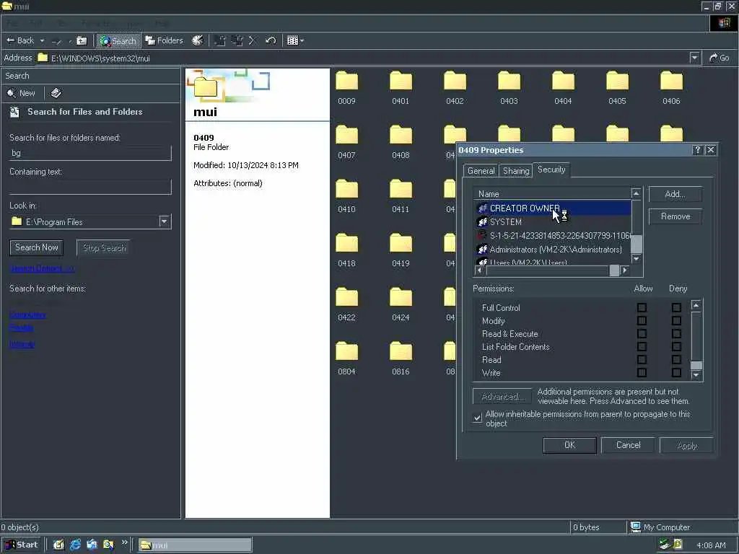The image size is (739, 554).
Task: Click the first quick launch desktop icon
Action: [x=58, y=545]
